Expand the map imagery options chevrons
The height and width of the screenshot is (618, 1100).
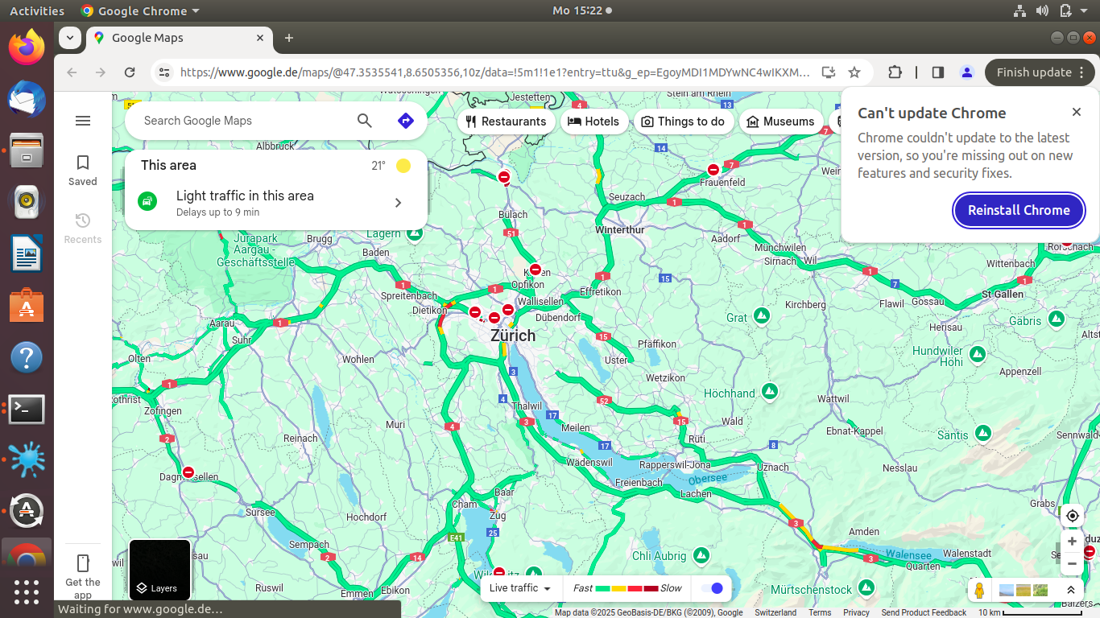click(x=1071, y=590)
